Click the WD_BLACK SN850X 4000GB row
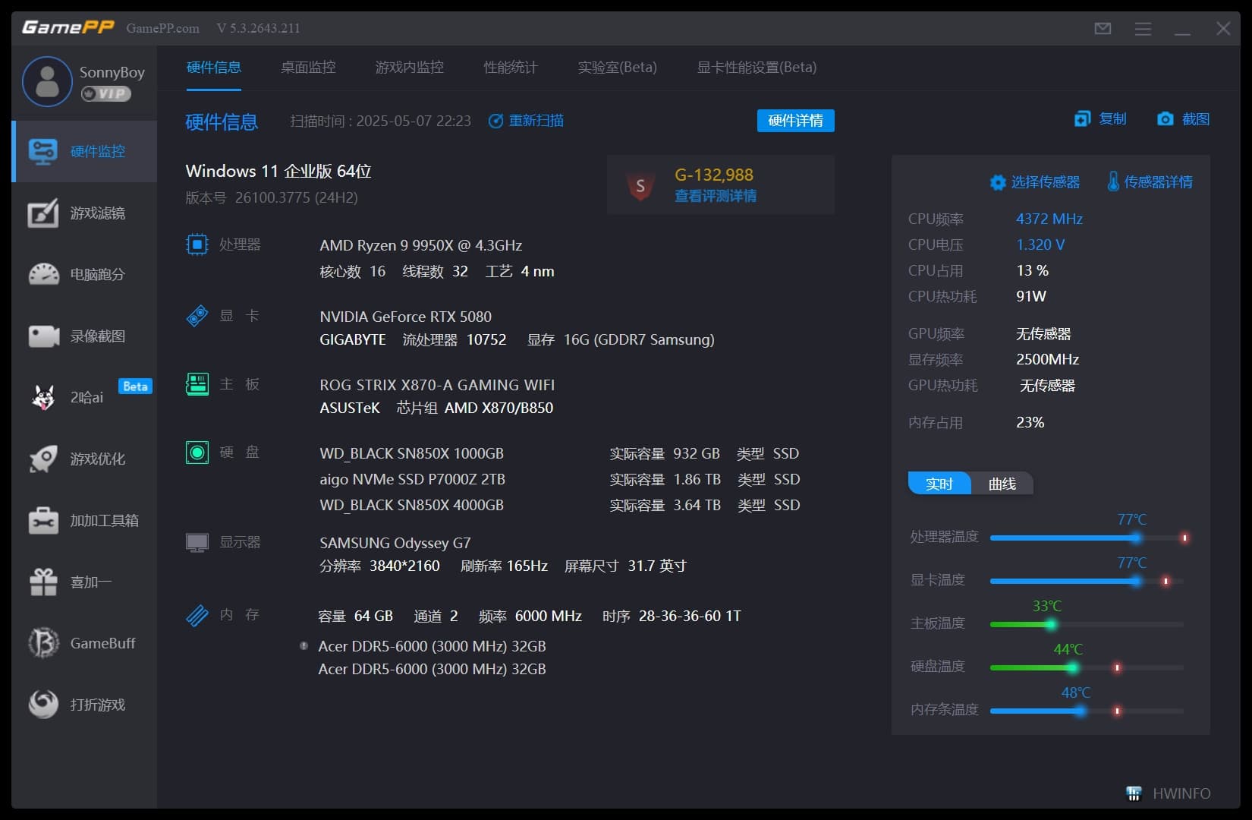The image size is (1252, 820). [560, 505]
